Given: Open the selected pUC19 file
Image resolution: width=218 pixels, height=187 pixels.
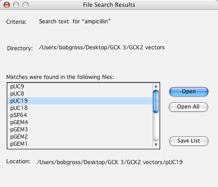Looking at the screenshot, I should coord(189,91).
